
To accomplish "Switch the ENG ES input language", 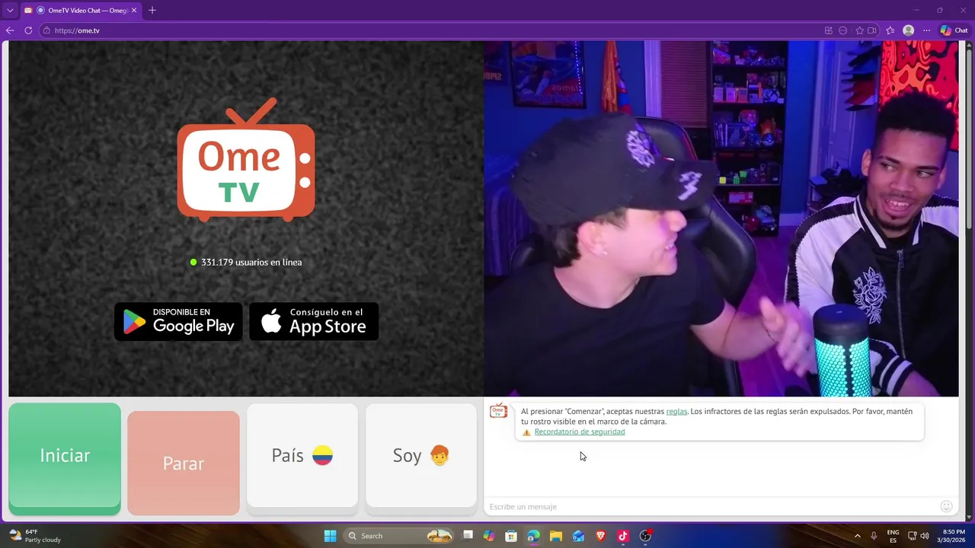I will 893,536.
